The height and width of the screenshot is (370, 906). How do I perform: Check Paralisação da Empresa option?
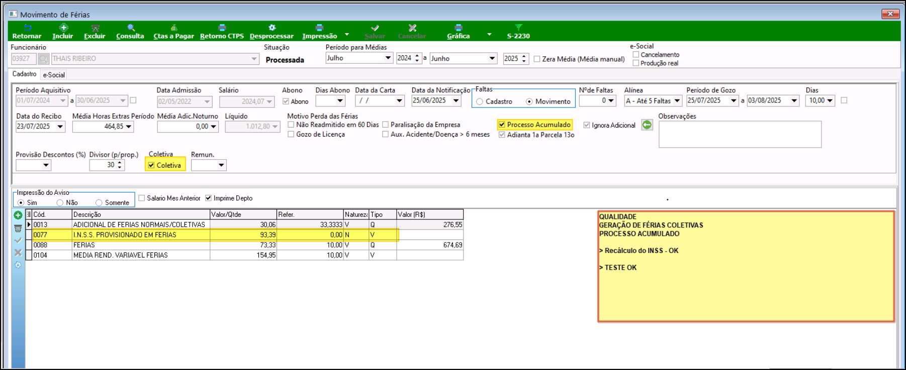tap(385, 125)
